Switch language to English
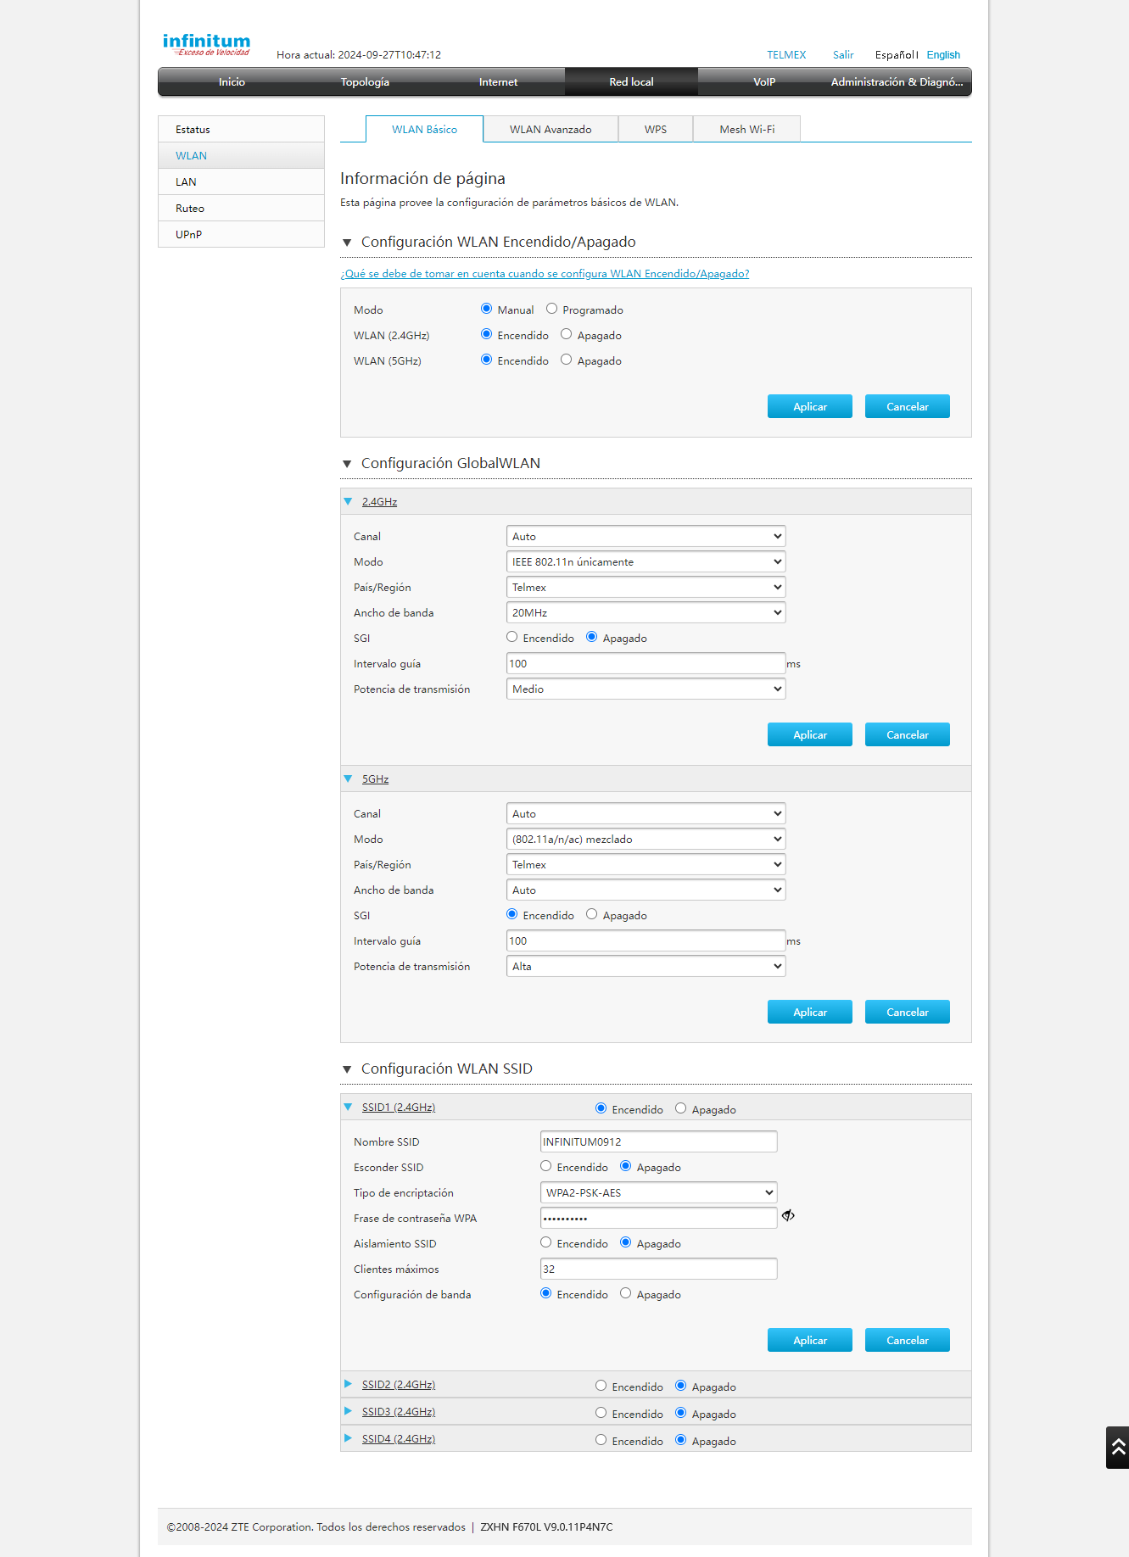This screenshot has height=1557, width=1129. click(942, 55)
